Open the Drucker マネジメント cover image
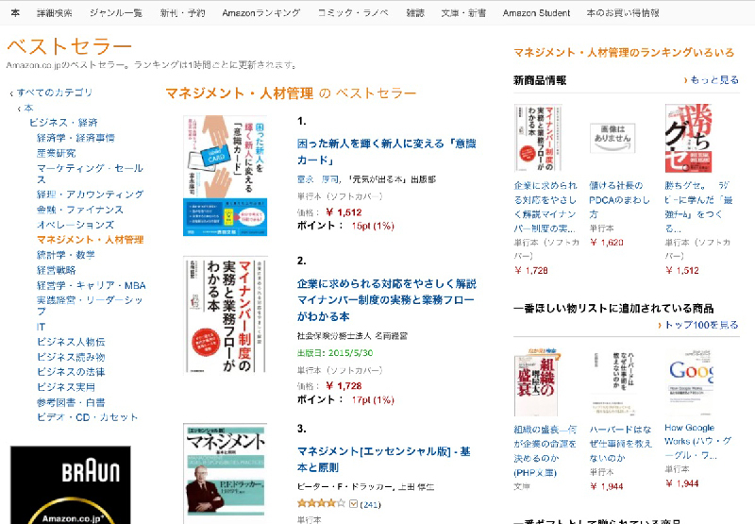Screen dimensions: 755x524 pyautogui.click(x=225, y=473)
